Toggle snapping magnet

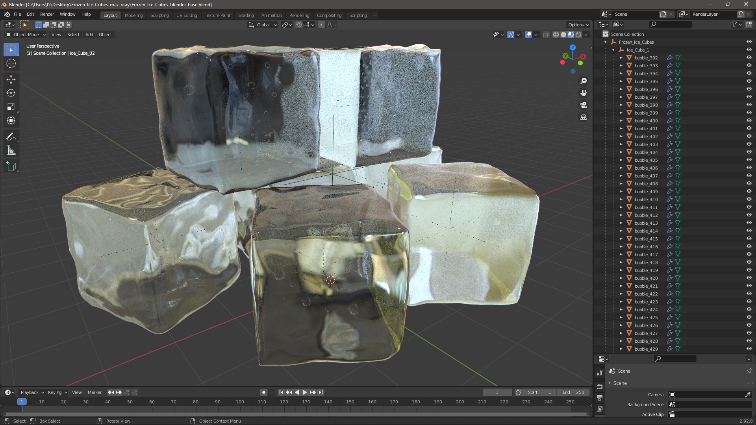pyautogui.click(x=299, y=25)
